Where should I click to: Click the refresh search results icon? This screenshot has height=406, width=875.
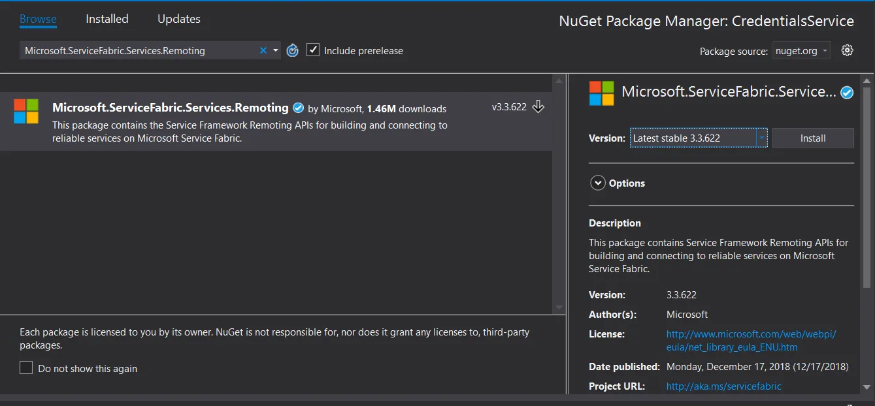tap(292, 50)
